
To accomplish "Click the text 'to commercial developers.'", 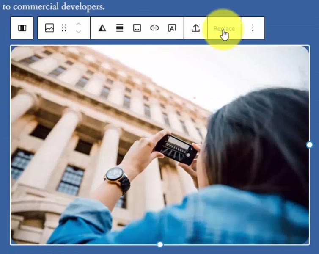I will click(x=54, y=6).
